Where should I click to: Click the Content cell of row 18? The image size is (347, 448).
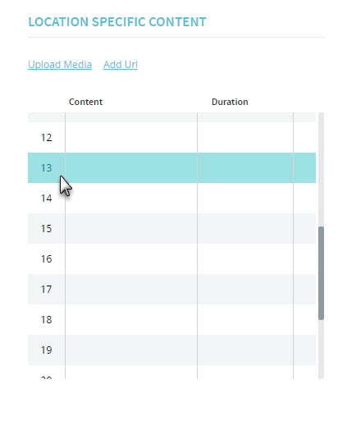click(131, 319)
